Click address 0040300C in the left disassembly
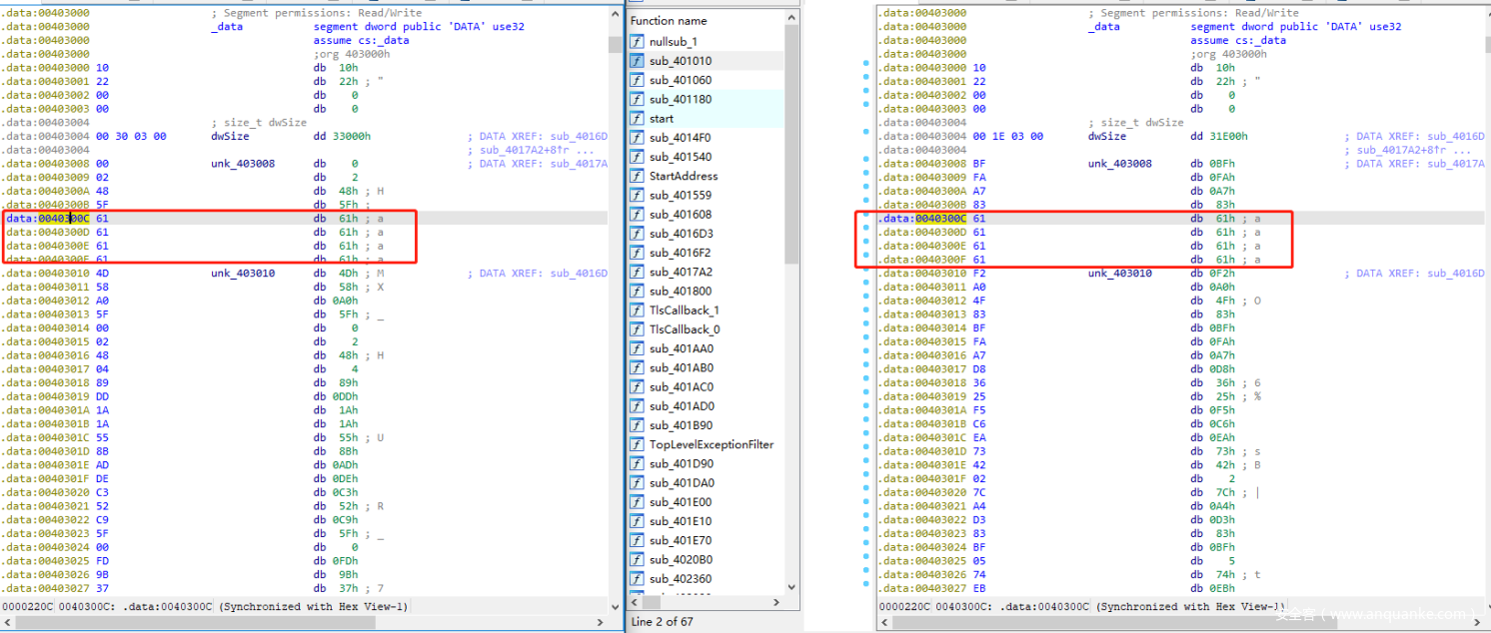Image resolution: width=1491 pixels, height=633 pixels. pyautogui.click(x=63, y=218)
